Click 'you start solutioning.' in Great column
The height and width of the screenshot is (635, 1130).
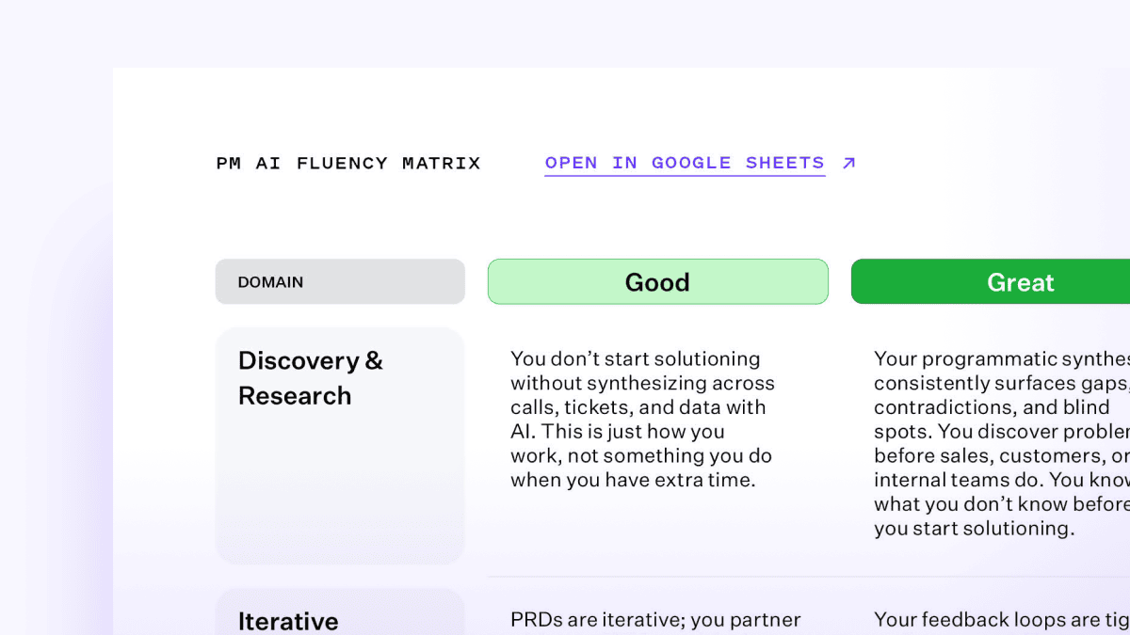click(x=974, y=529)
